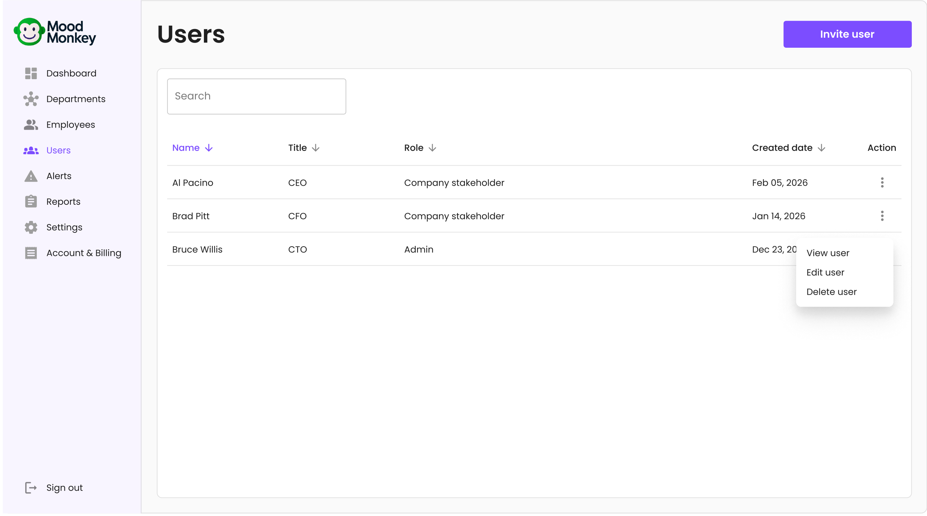Sort by Created date using the arrow
Viewport: 927px width, 516px height.
821,148
